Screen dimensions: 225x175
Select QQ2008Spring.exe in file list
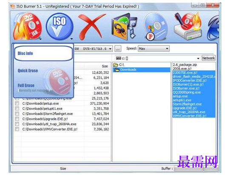[x=187, y=92]
